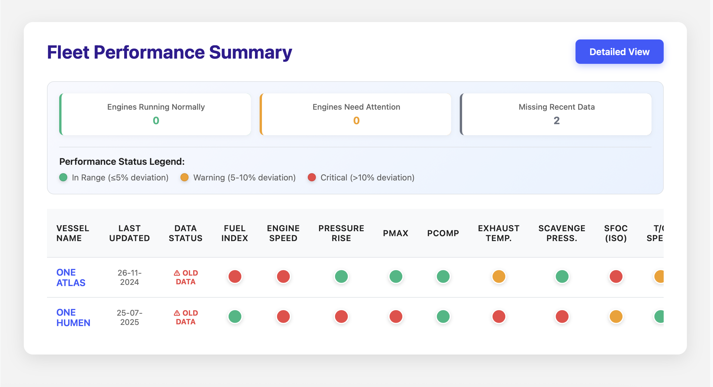Click the red Fuel Index status dot for ONE ATLAS
This screenshot has height=387, width=713.
(235, 277)
